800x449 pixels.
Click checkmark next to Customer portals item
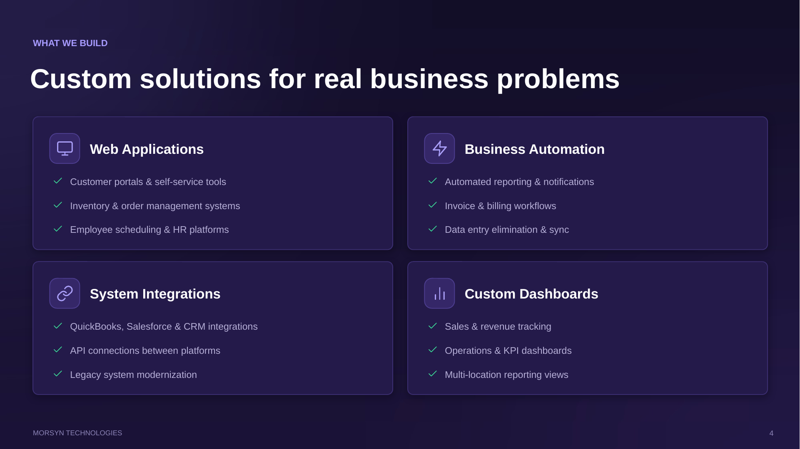click(58, 181)
